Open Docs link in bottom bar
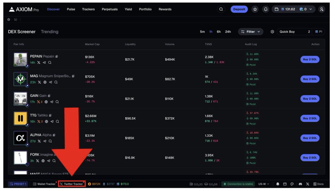Image resolution: width=335 pixels, height=191 pixels. (319, 184)
